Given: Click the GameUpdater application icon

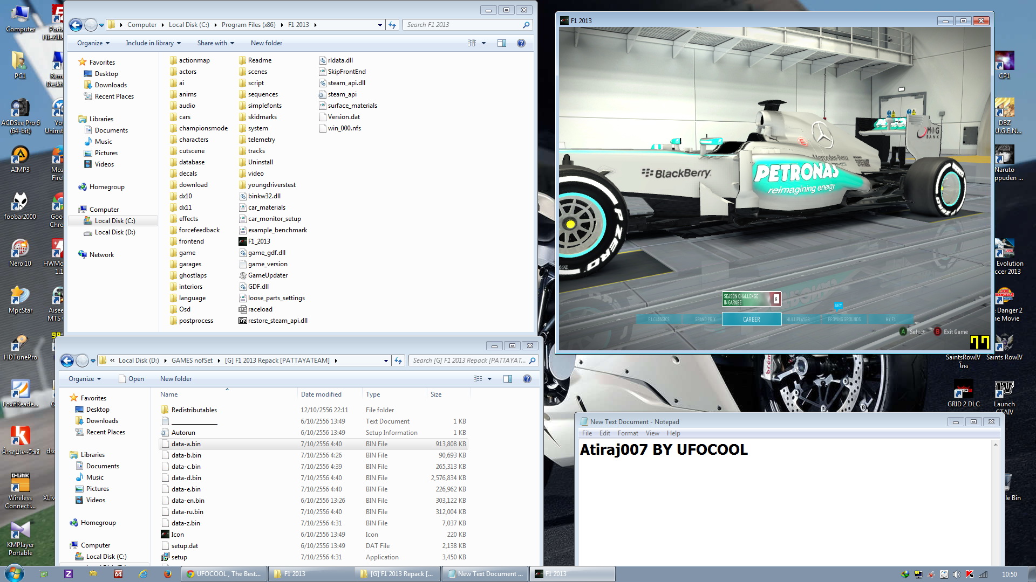Looking at the screenshot, I should click(243, 275).
